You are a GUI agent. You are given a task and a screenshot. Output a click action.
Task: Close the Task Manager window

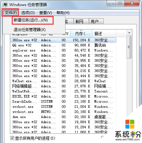(x=132, y=4)
